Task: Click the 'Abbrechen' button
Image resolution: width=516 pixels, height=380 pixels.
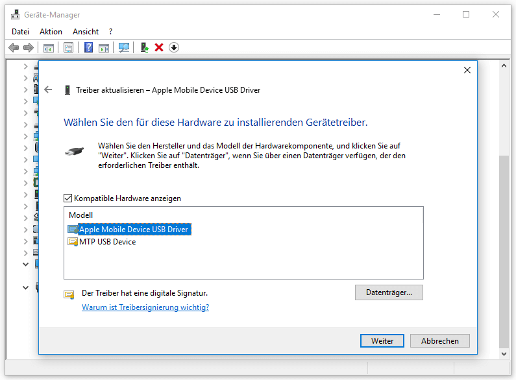Action: [439, 341]
